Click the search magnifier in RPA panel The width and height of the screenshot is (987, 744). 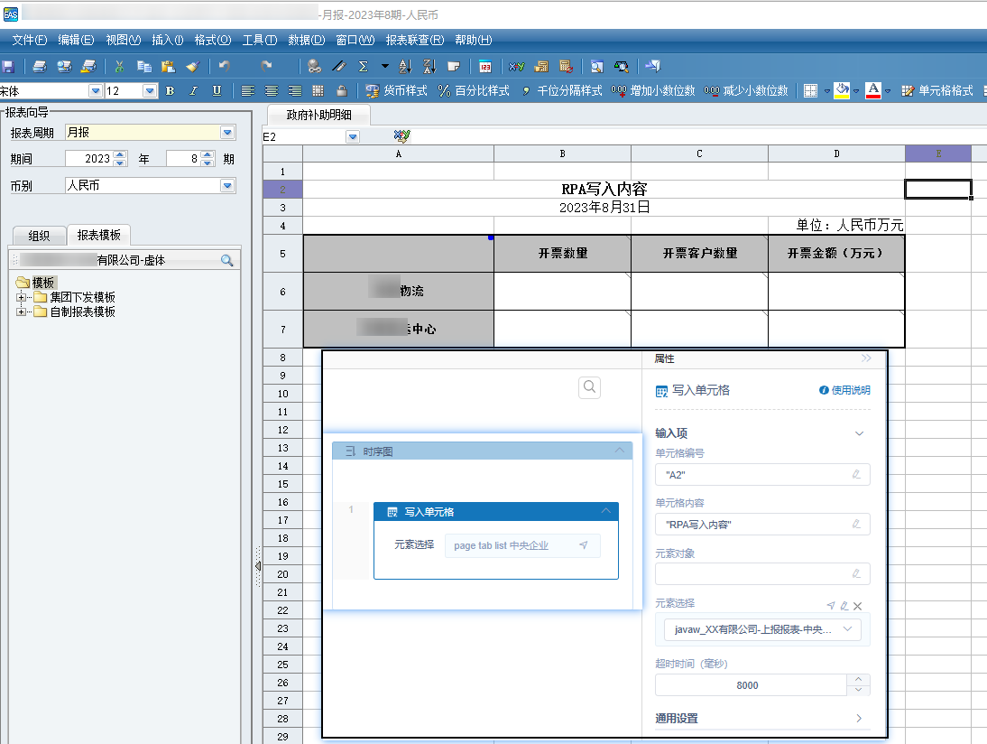(x=589, y=387)
